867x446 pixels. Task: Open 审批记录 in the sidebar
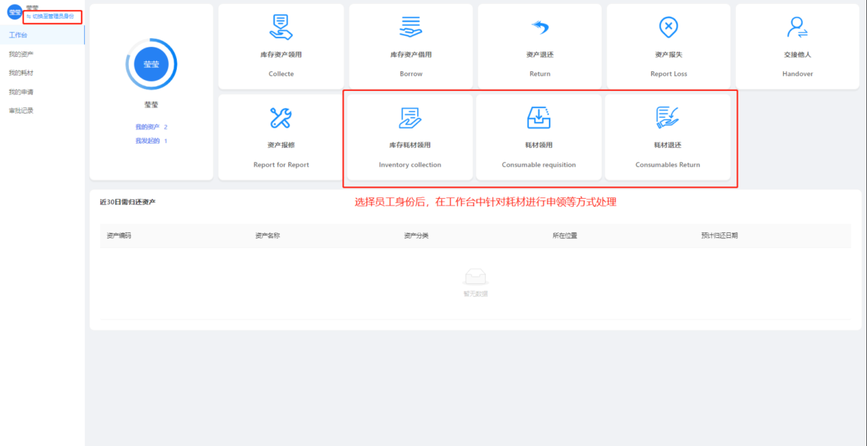[21, 111]
